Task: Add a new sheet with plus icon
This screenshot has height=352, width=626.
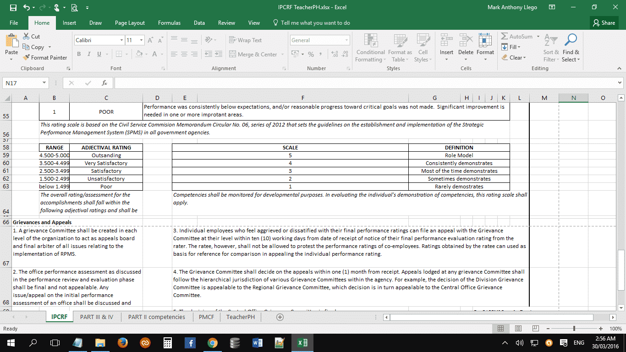Action: point(280,317)
